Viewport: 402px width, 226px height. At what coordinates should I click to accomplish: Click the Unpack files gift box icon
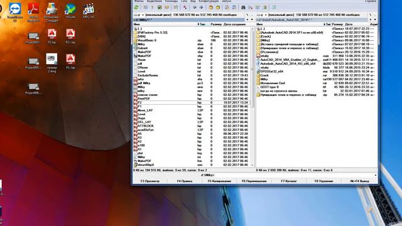pos(218,8)
